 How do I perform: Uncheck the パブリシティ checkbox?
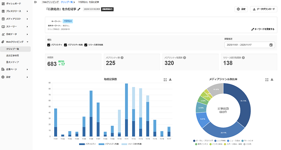[x=49, y=45]
